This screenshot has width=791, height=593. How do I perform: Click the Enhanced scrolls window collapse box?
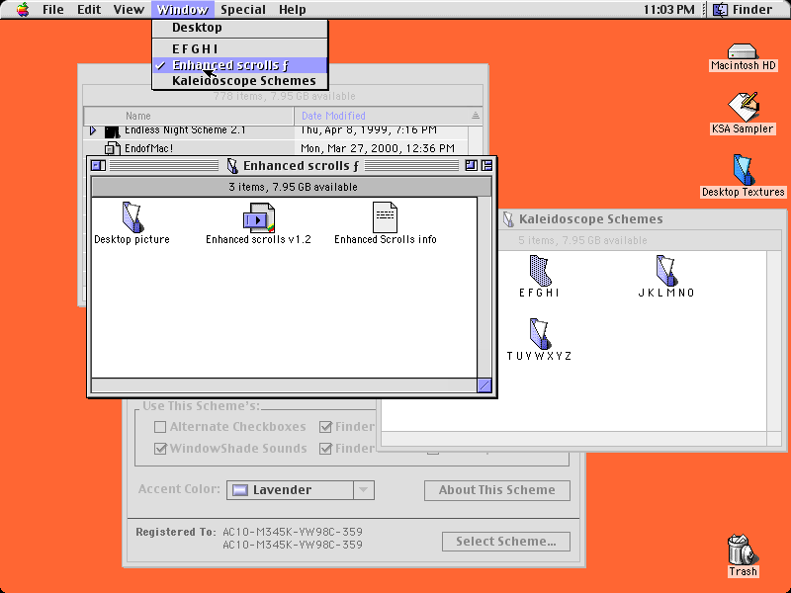tap(486, 165)
